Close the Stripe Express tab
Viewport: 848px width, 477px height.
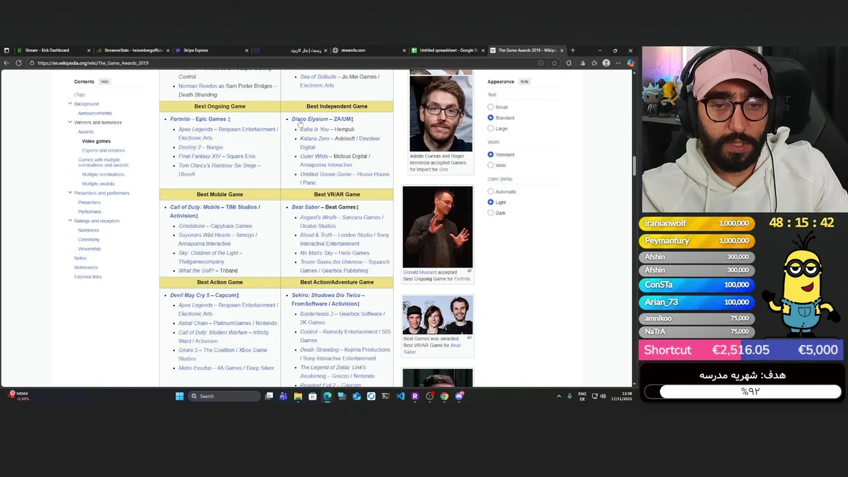[246, 50]
